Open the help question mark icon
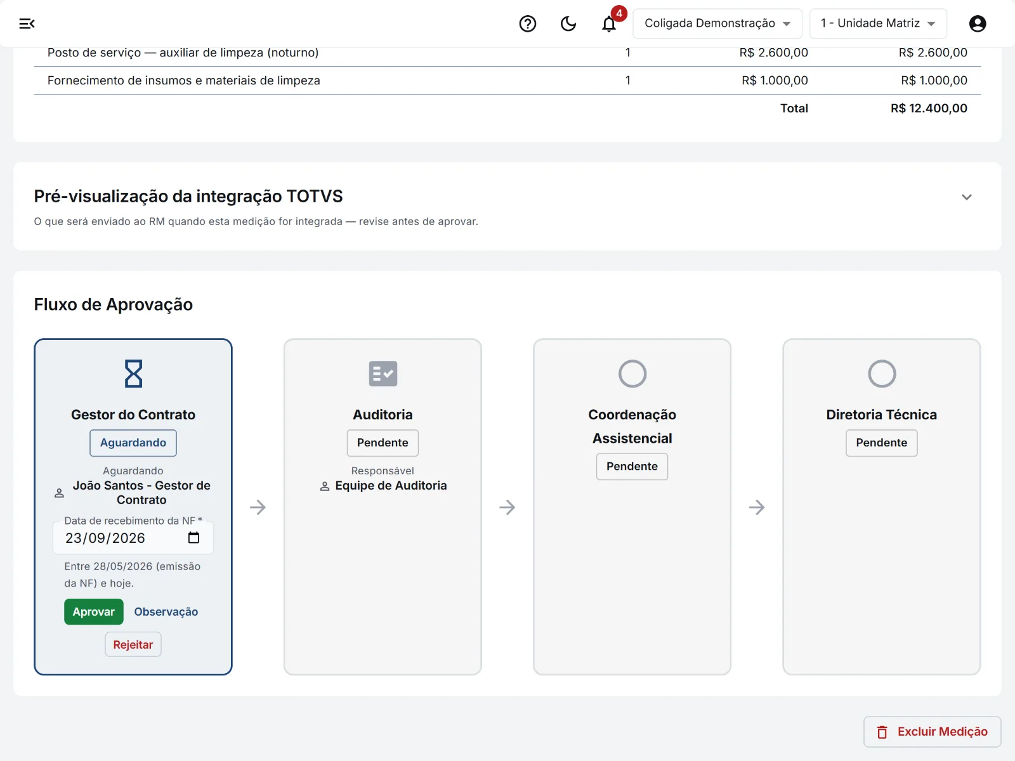 click(528, 23)
